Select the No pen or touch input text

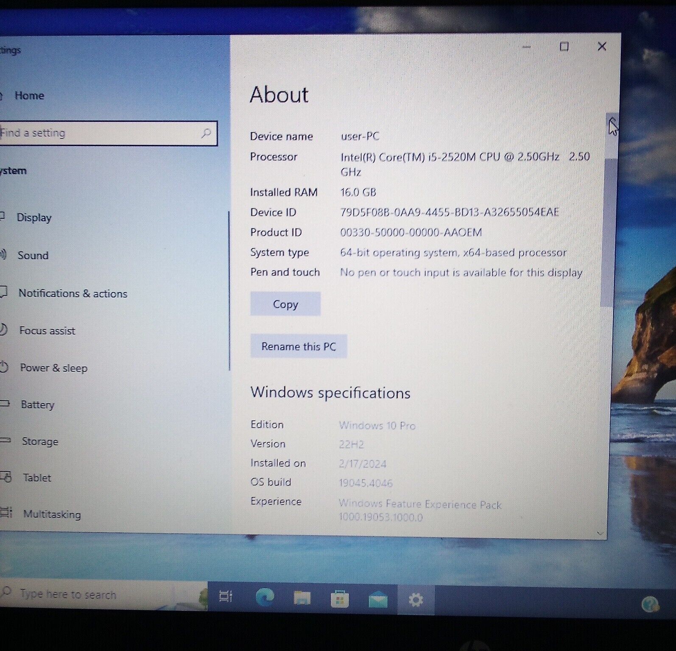coord(461,273)
